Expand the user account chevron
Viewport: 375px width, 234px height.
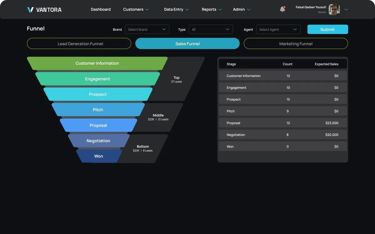346,9
